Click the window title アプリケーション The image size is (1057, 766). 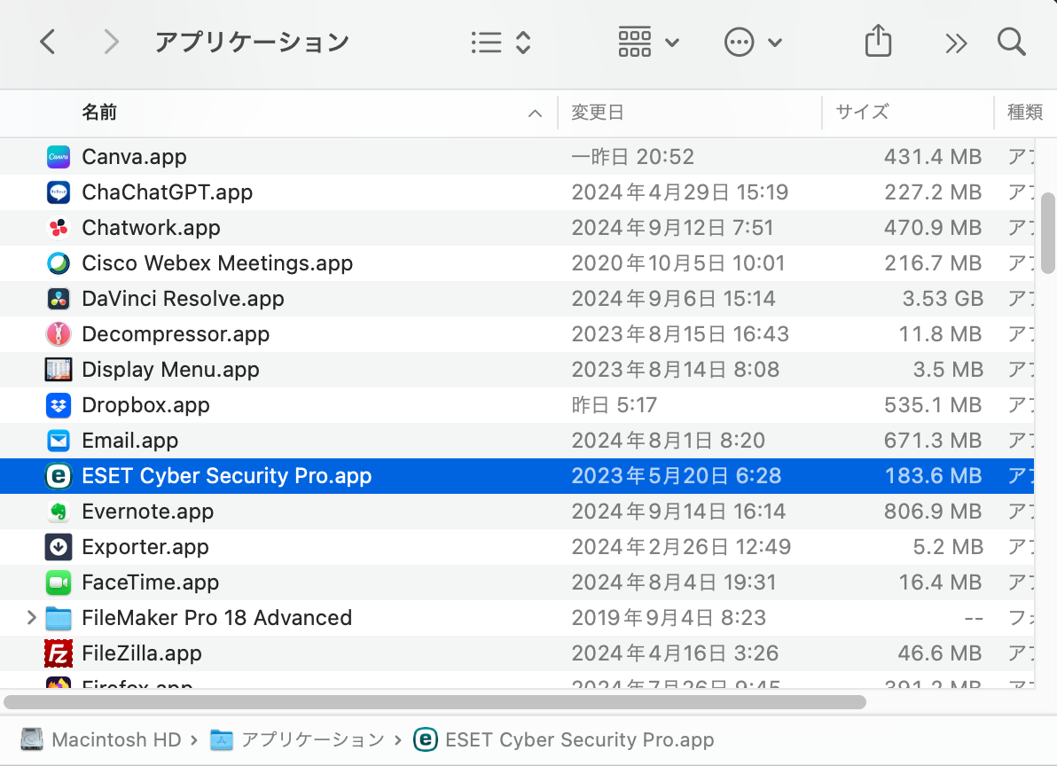252,42
